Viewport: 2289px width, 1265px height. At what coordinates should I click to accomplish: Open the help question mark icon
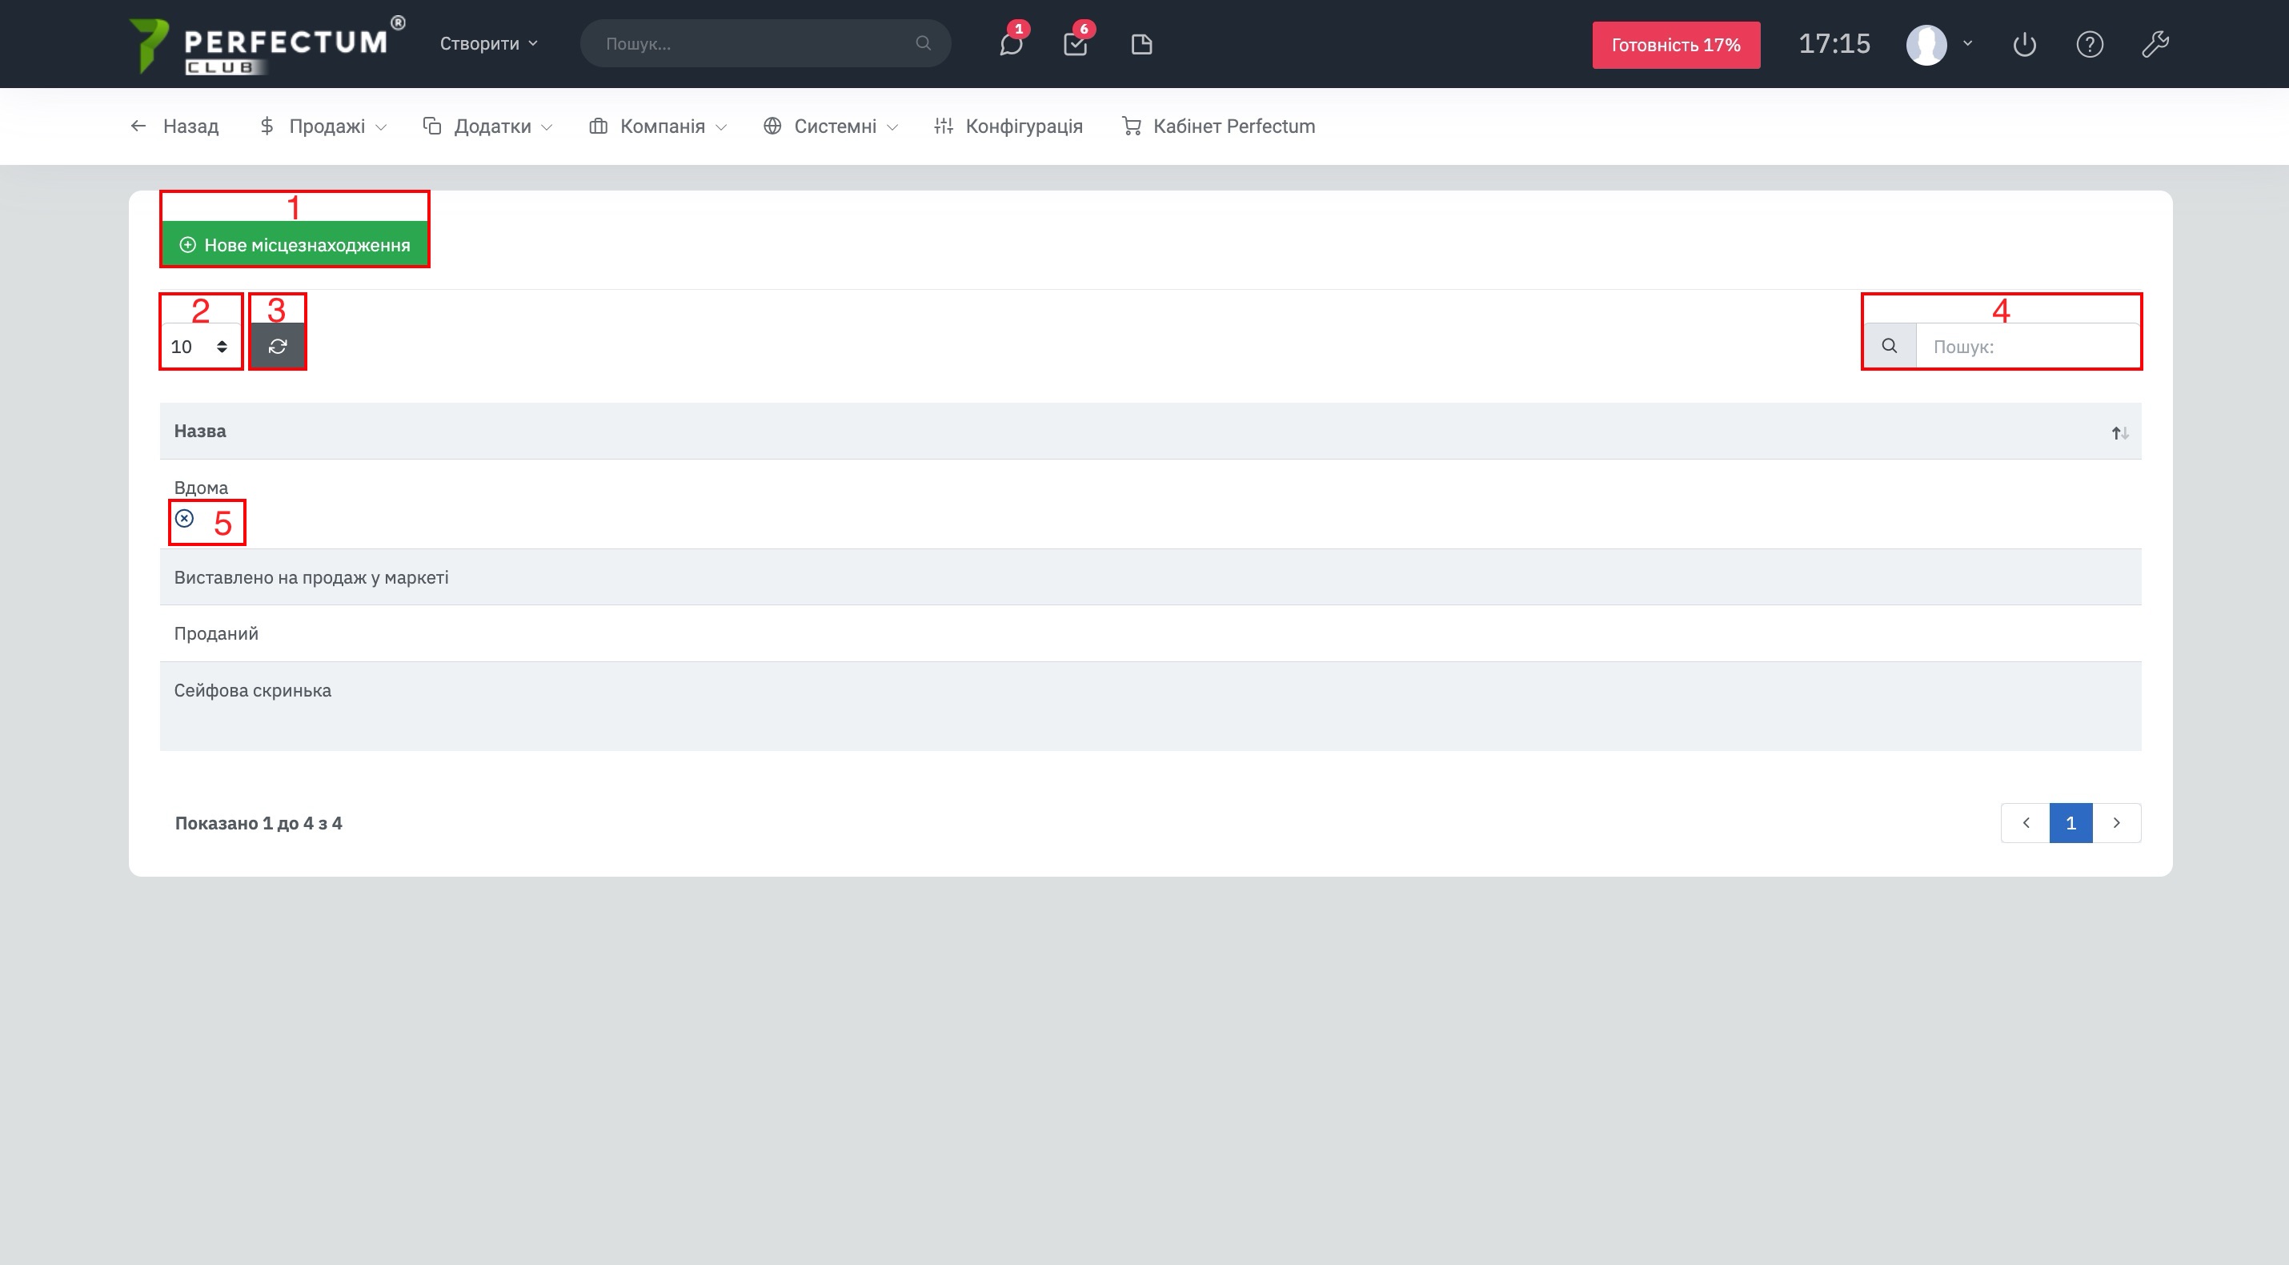coord(2089,43)
